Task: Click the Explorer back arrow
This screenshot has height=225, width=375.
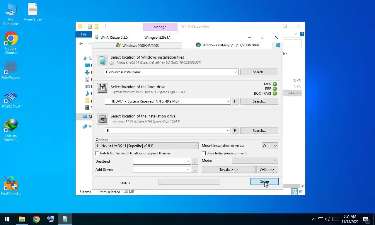Action: (81, 44)
